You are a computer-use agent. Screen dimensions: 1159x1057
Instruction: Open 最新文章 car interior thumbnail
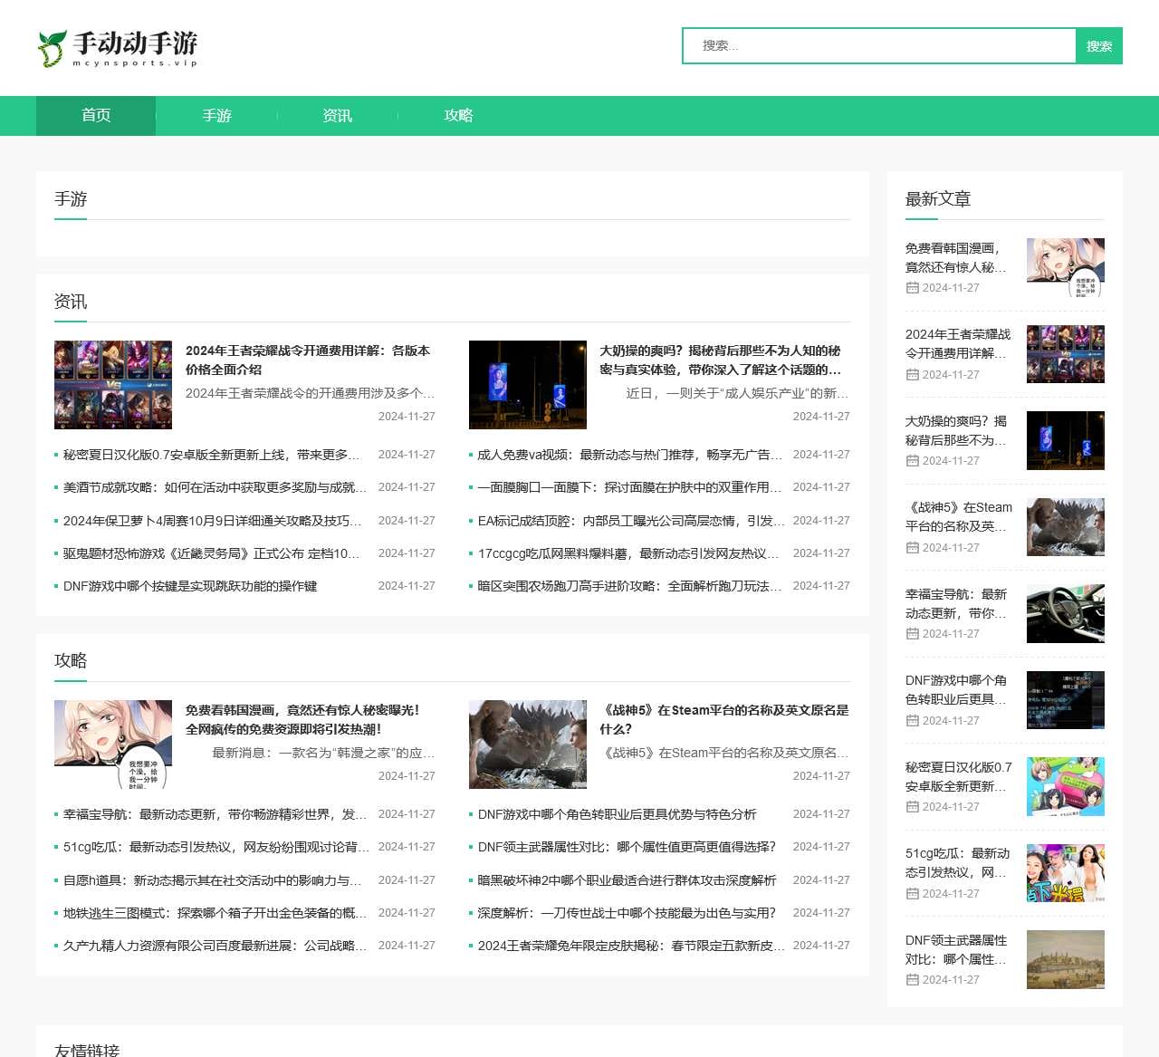1066,613
